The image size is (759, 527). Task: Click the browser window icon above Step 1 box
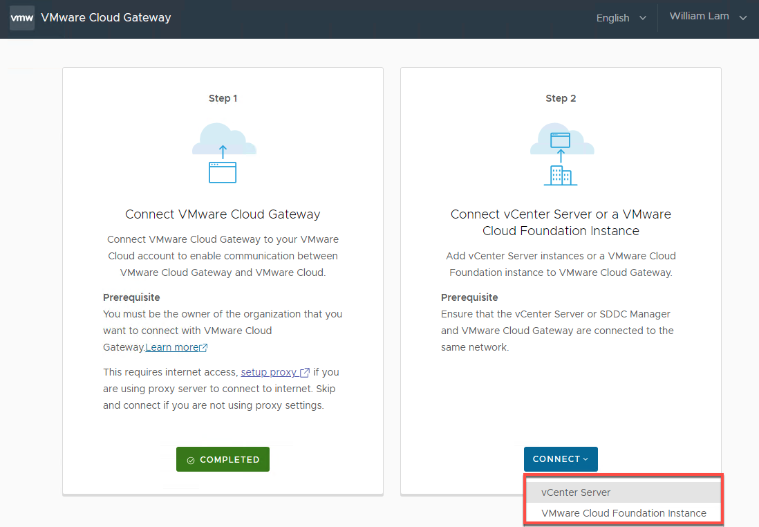click(x=223, y=173)
